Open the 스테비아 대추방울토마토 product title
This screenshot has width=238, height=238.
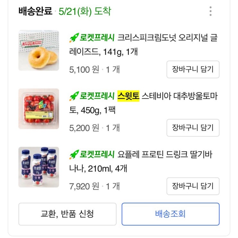coord(144,103)
